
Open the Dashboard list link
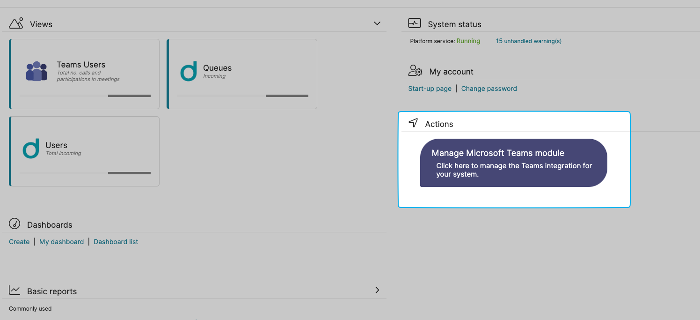[x=116, y=242]
